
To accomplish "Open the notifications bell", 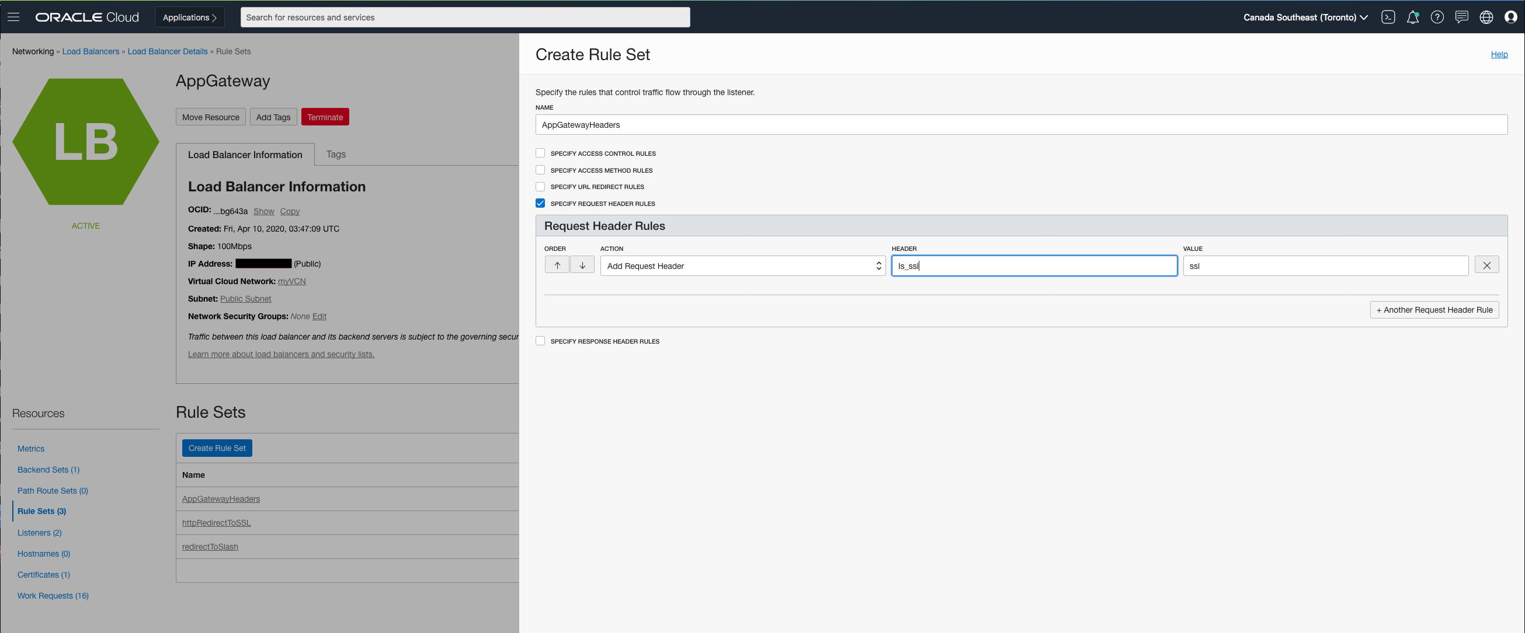I will coord(1412,17).
